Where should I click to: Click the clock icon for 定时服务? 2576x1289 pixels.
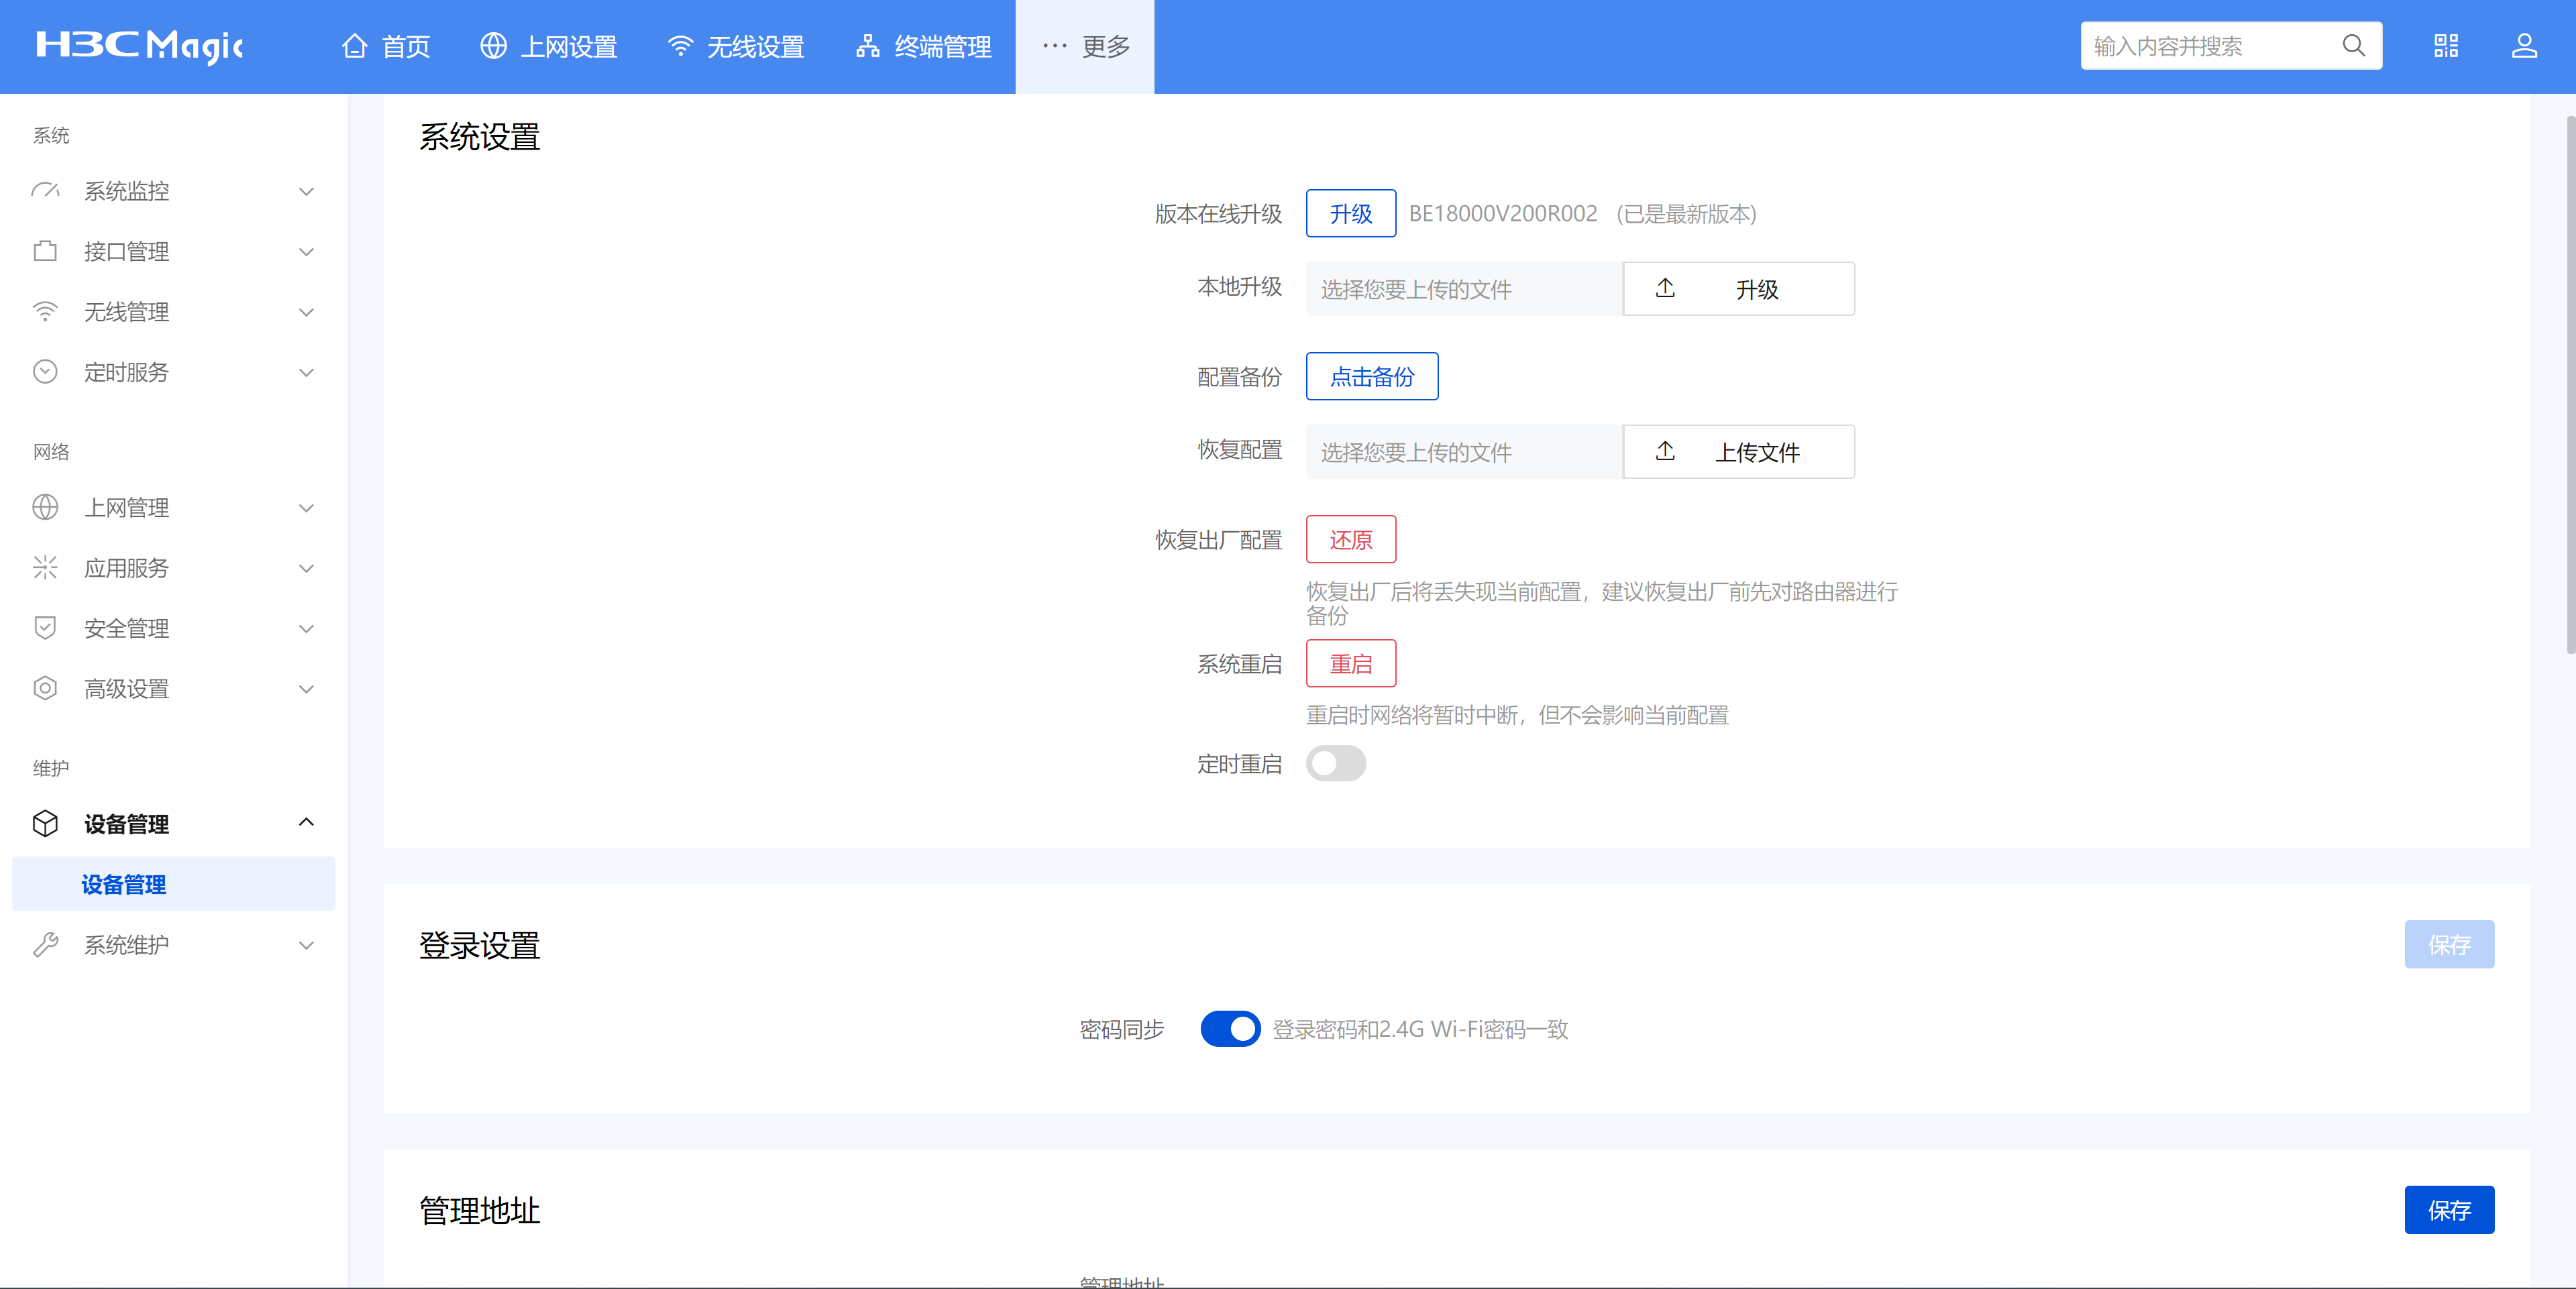click(45, 372)
